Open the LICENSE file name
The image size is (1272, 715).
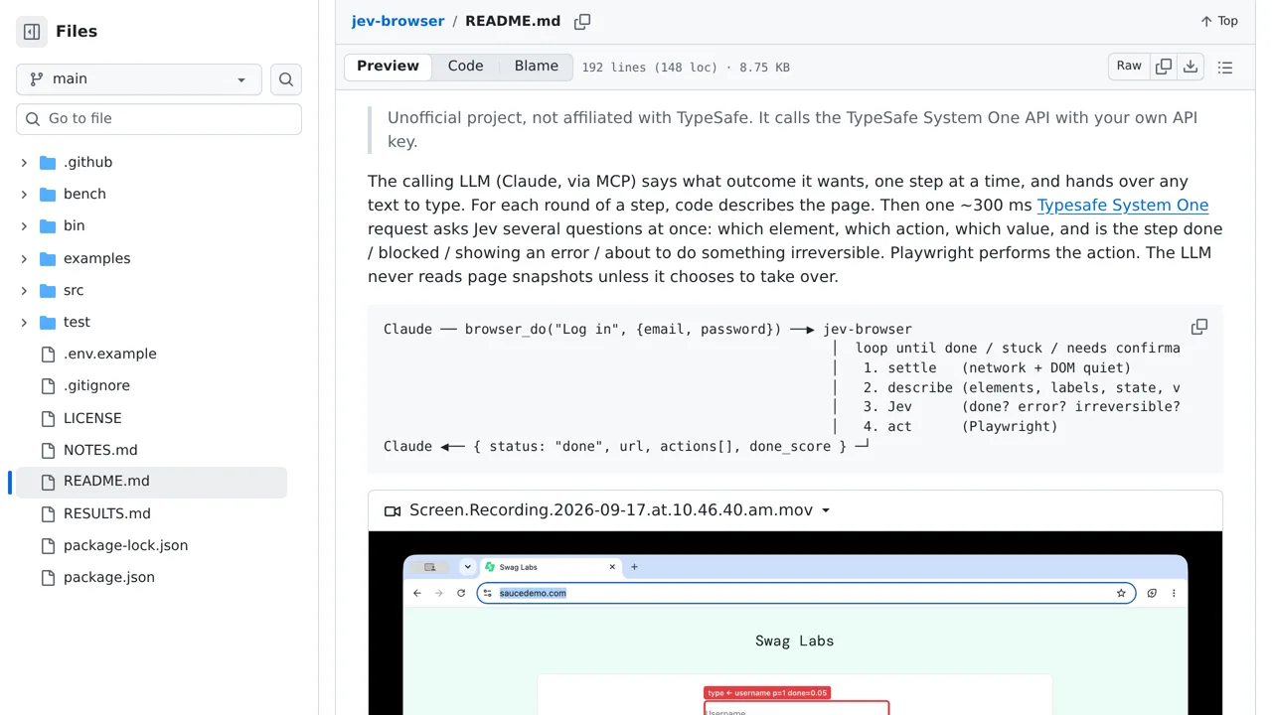coord(92,418)
